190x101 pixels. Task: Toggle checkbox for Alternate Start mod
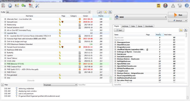[5, 19]
